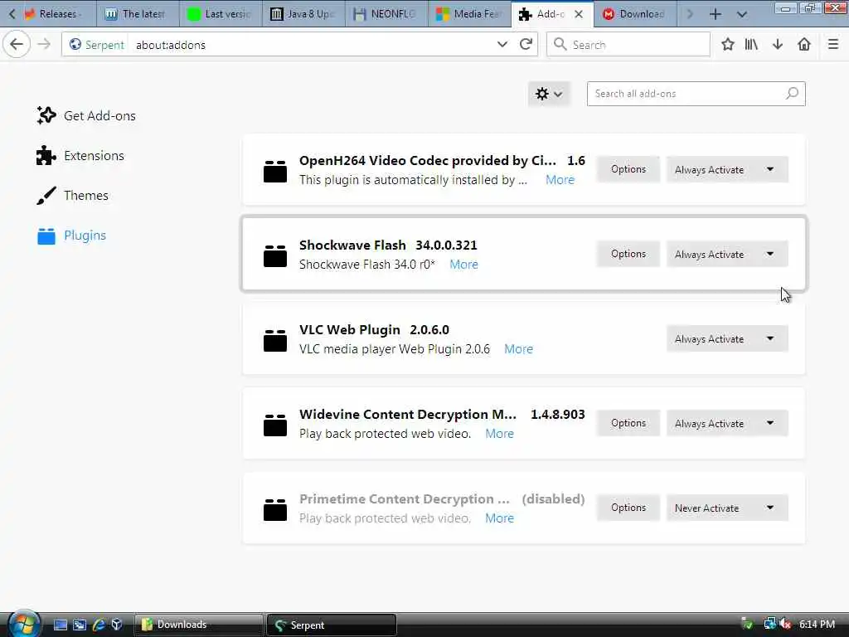Click More link for VLC Web Plugin
The image size is (849, 637).
519,349
